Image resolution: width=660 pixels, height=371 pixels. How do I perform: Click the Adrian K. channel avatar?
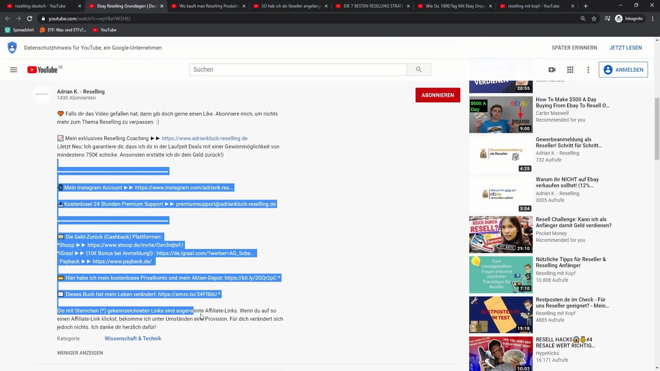click(x=42, y=94)
